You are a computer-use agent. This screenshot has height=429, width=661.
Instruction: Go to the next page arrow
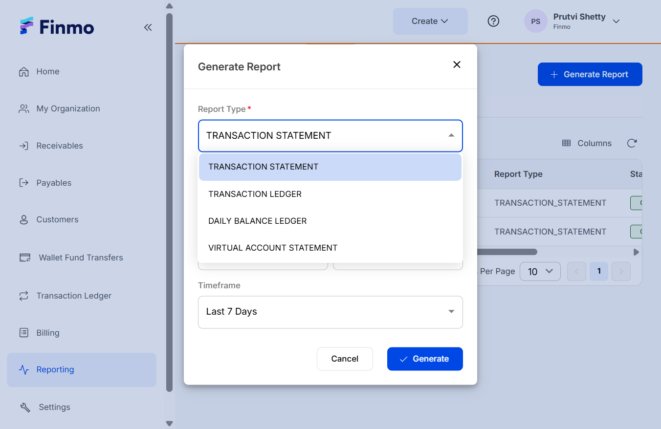621,271
